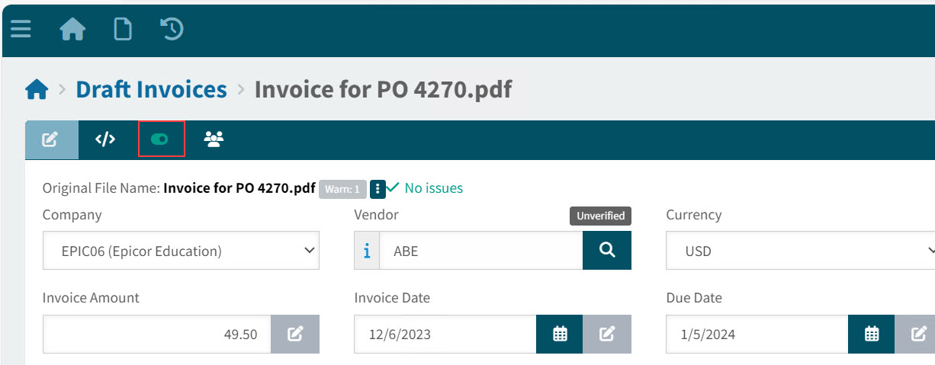Click the home icon in top bar
Image resolution: width=935 pixels, height=365 pixels.
72,30
